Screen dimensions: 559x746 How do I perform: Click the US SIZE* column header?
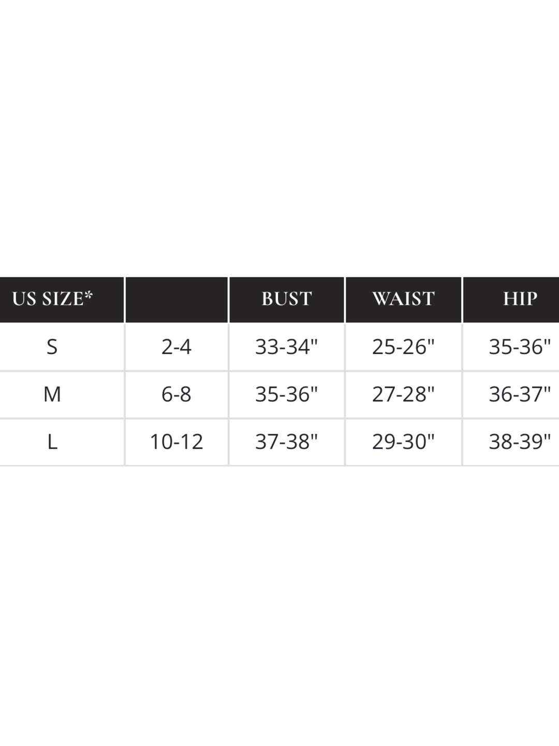[52, 299]
